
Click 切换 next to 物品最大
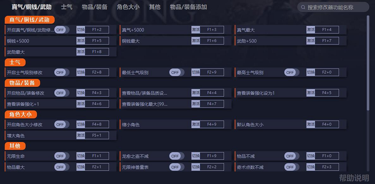(x=81, y=167)
